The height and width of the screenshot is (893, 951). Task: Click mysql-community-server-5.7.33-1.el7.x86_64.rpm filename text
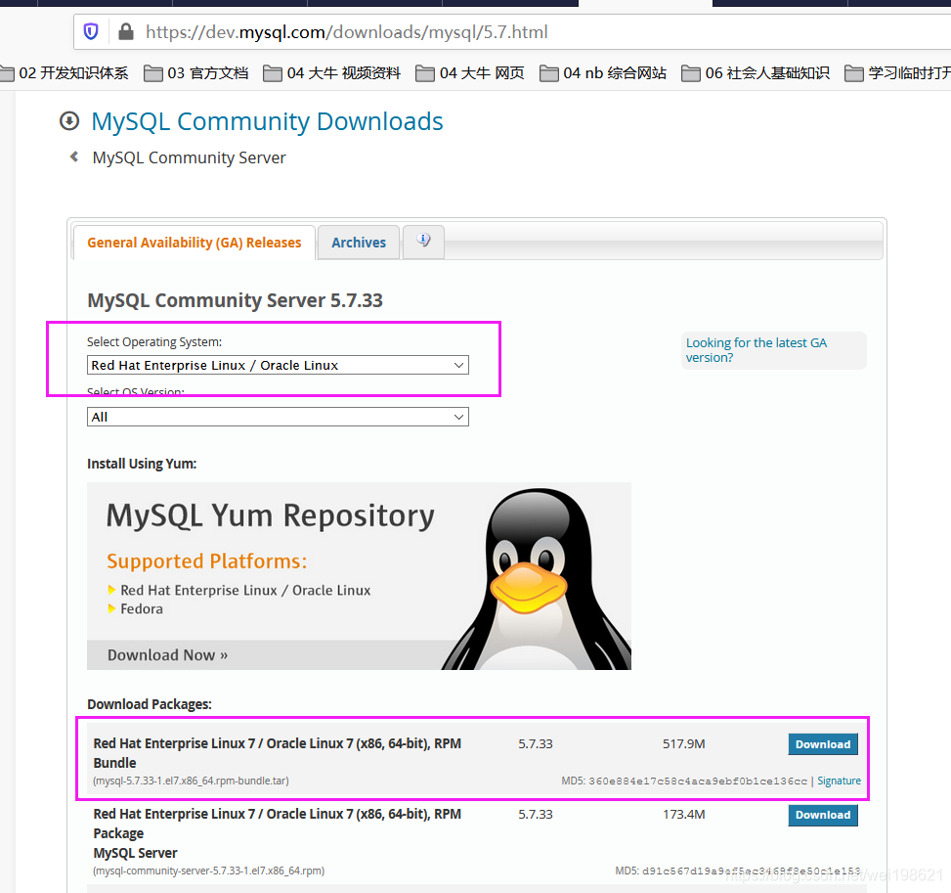(208, 871)
